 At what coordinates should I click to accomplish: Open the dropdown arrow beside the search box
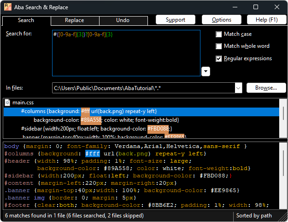click(x=206, y=71)
